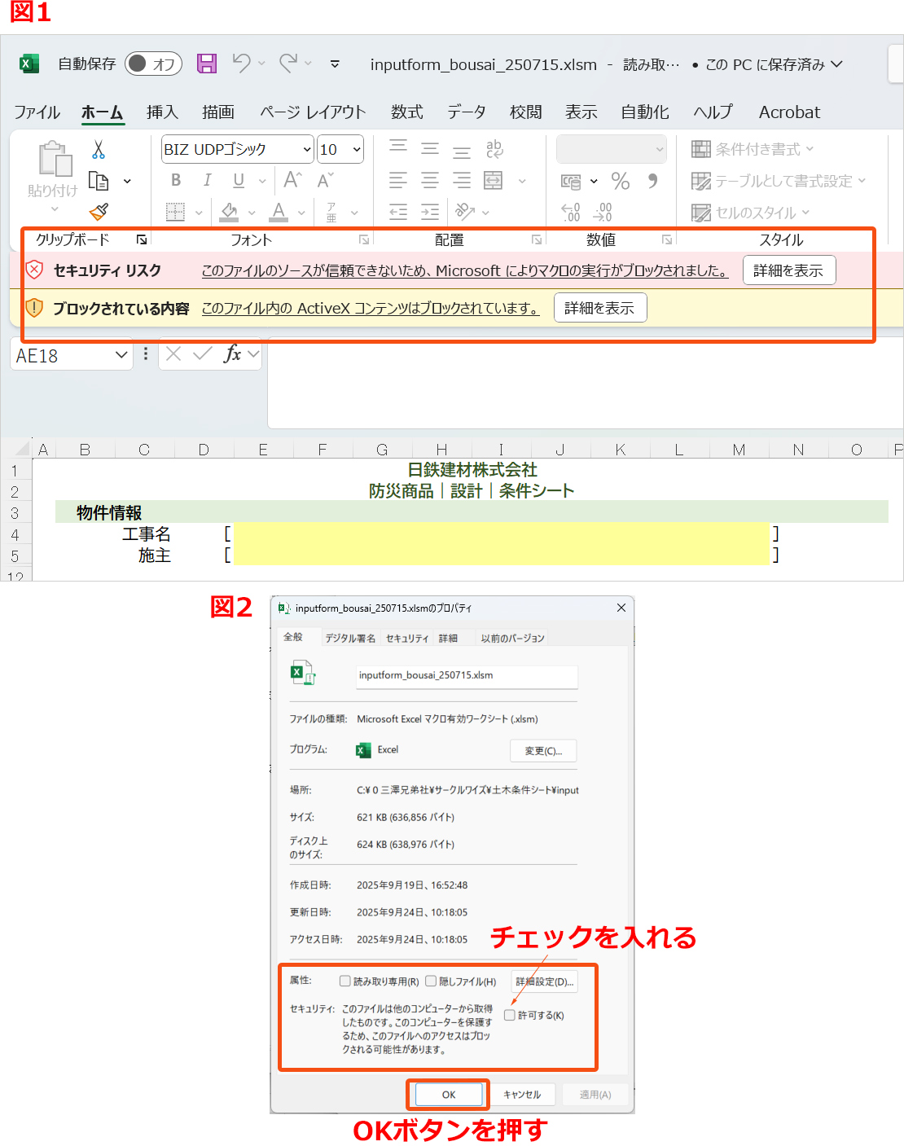The height and width of the screenshot is (1146, 904).
Task: Click the Cut scissors icon
Action: click(x=99, y=150)
